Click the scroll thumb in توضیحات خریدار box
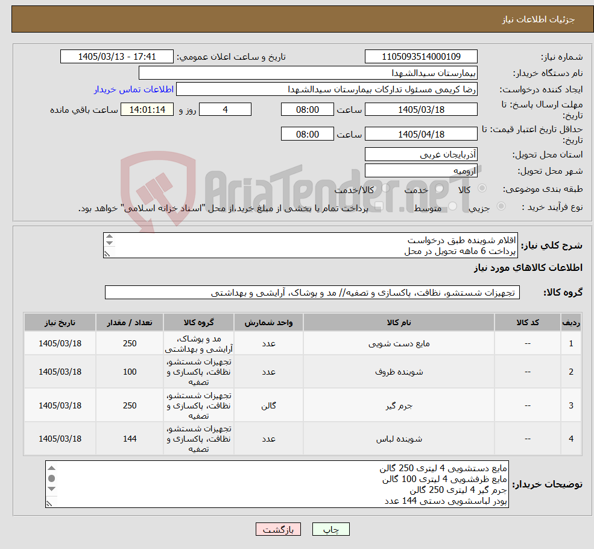 click(52, 478)
